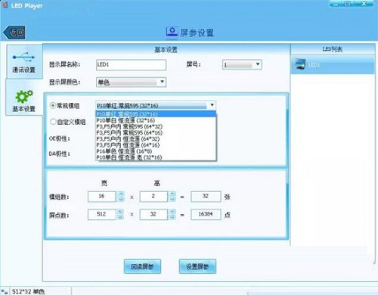The height and width of the screenshot is (295, 378).
Task: Click the LED Player app logo
Action: (x=5, y=5)
